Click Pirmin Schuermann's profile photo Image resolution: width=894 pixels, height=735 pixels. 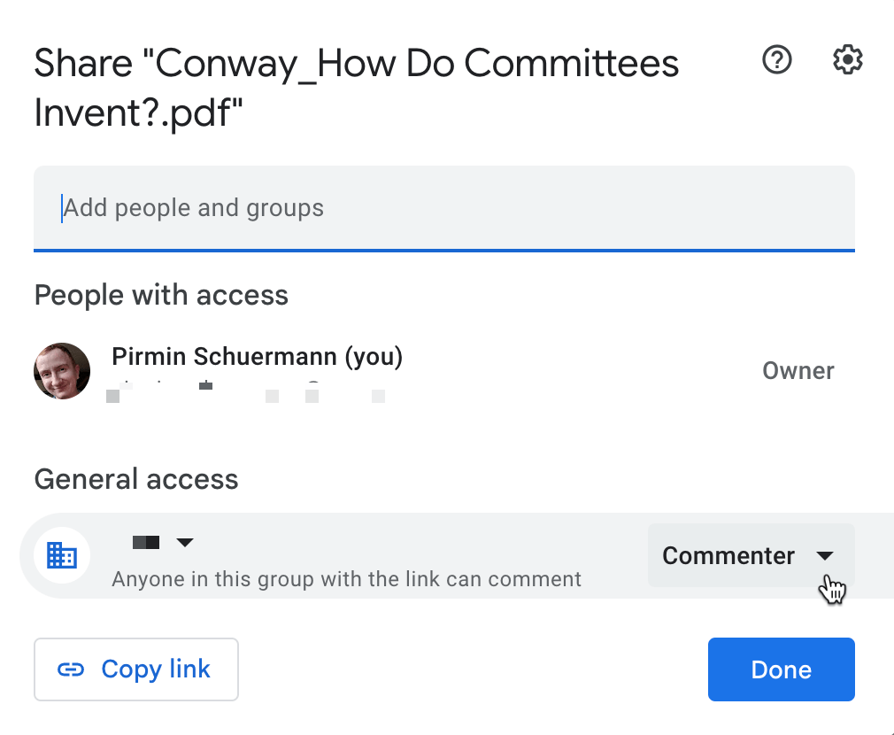point(62,371)
